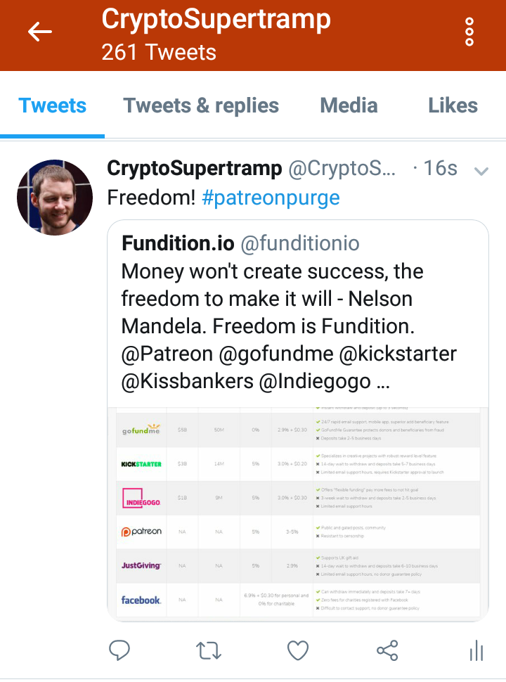View tweet analytics bar chart icon
The height and width of the screenshot is (682, 506).
point(476,650)
